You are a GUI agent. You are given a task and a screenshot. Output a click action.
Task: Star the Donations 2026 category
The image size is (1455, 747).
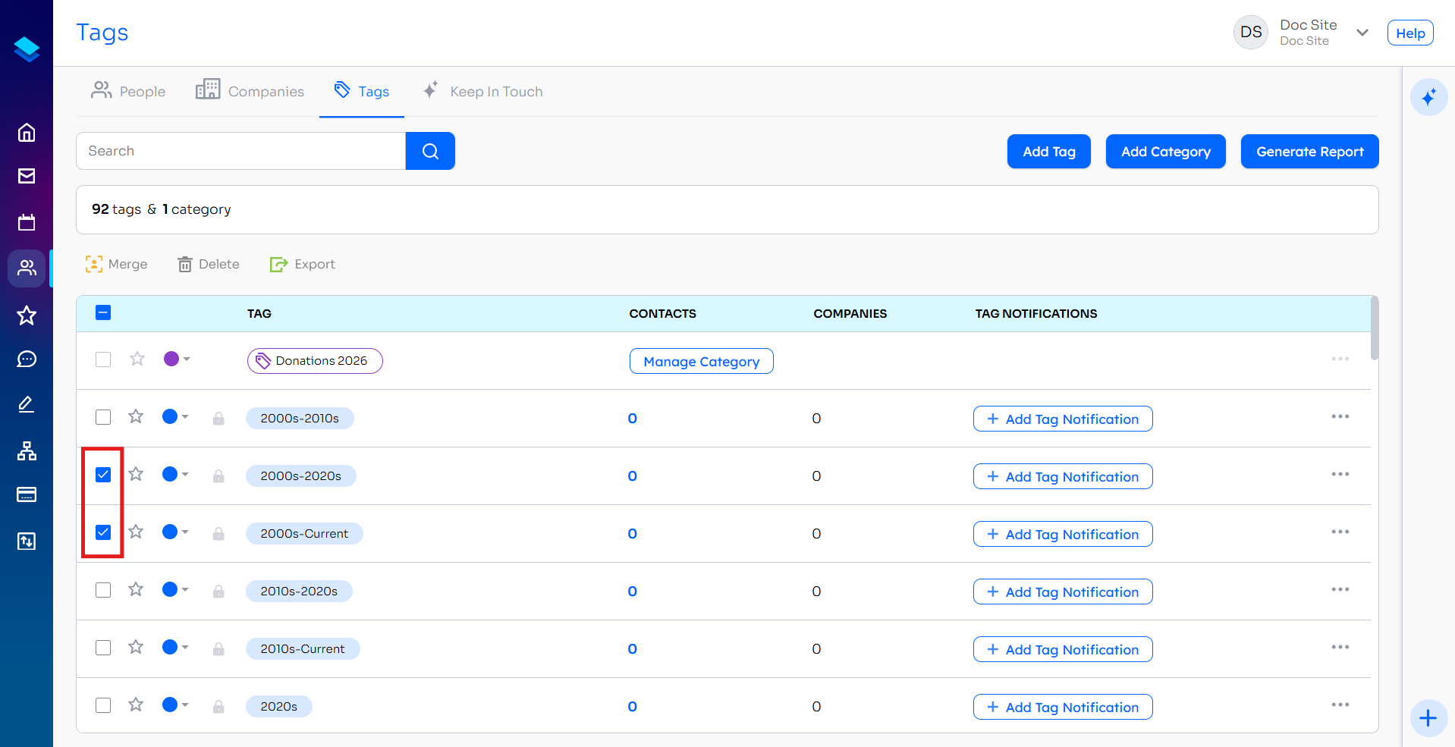(x=137, y=359)
